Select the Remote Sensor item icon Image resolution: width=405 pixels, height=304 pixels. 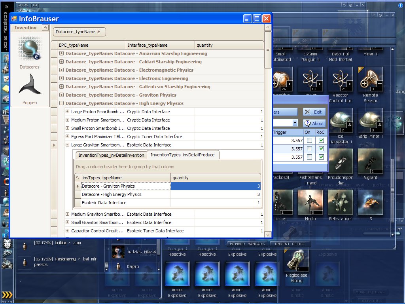(x=370, y=79)
